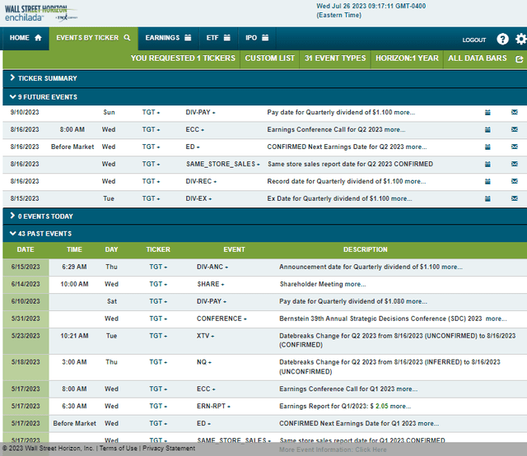The width and height of the screenshot is (527, 456).
Task: Add 8/16/2023 ED event to calendar
Action: coord(487,147)
